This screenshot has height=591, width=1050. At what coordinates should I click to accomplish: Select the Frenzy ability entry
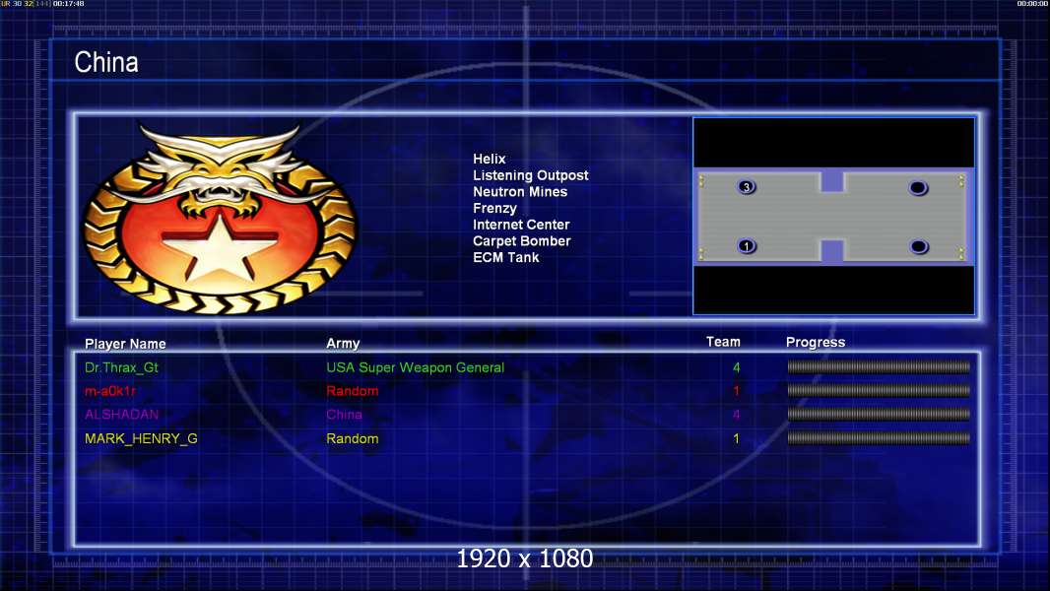pyautogui.click(x=494, y=209)
